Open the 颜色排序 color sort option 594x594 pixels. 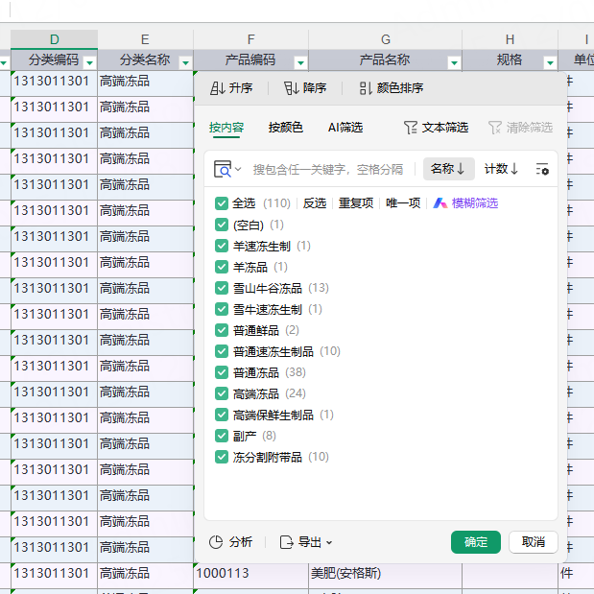pos(392,88)
